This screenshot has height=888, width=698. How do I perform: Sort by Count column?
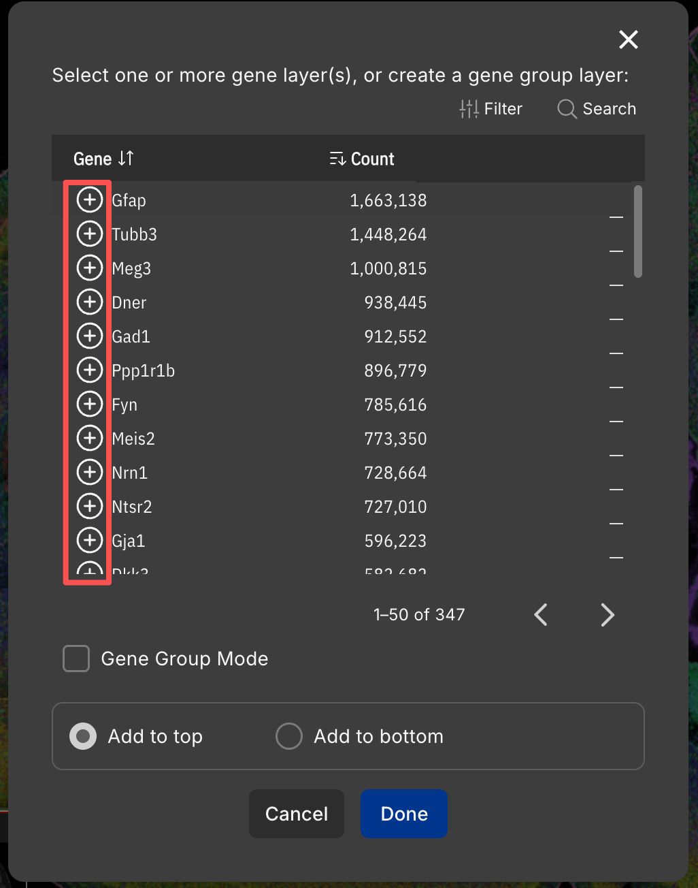point(361,158)
